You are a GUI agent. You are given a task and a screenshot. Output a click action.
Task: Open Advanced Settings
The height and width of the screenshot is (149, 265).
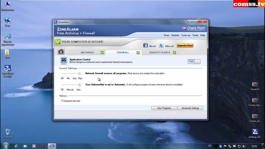click(190, 108)
